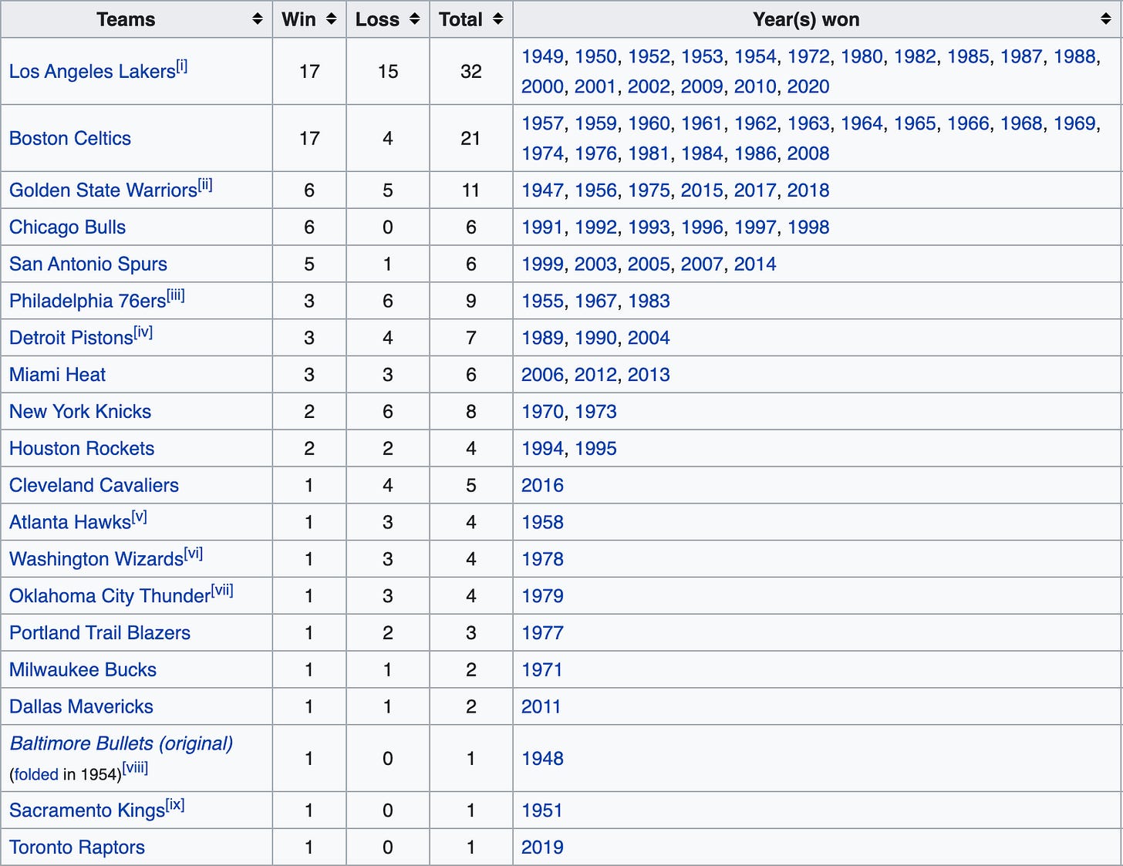Open the 1979 Thunder championship year

(542, 597)
